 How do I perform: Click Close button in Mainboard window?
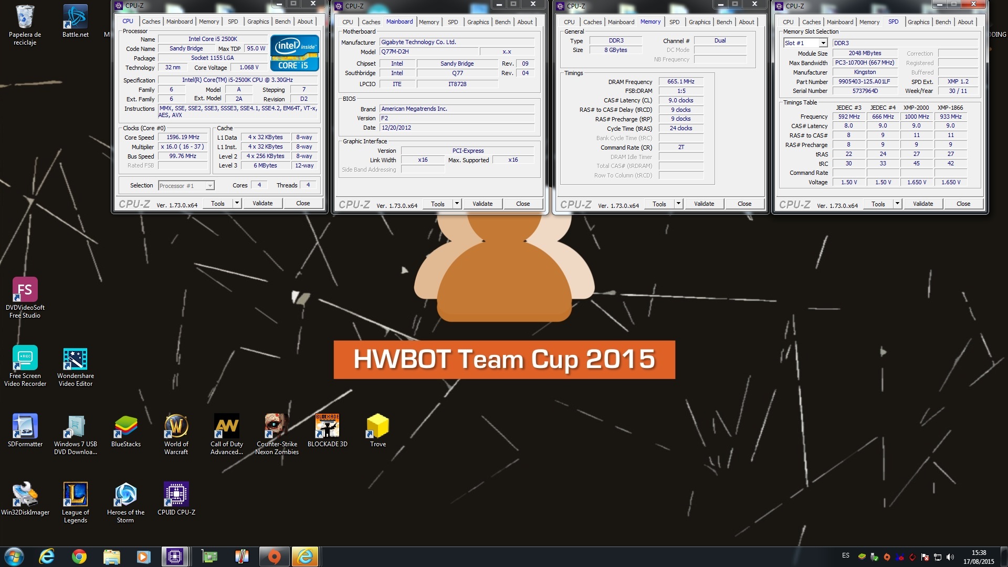click(x=523, y=204)
